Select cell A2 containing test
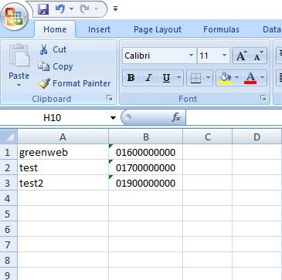 click(63, 167)
